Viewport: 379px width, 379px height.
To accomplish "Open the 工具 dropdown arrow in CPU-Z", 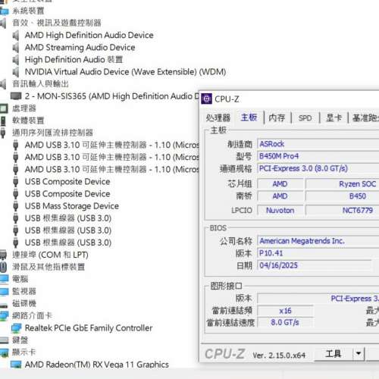I will pyautogui.click(x=359, y=353).
